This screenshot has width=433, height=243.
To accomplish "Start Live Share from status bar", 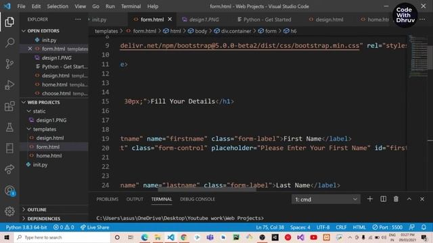I will click(95, 227).
